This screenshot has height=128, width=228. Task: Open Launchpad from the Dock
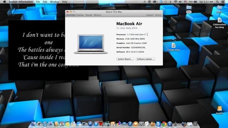click(x=39, y=124)
